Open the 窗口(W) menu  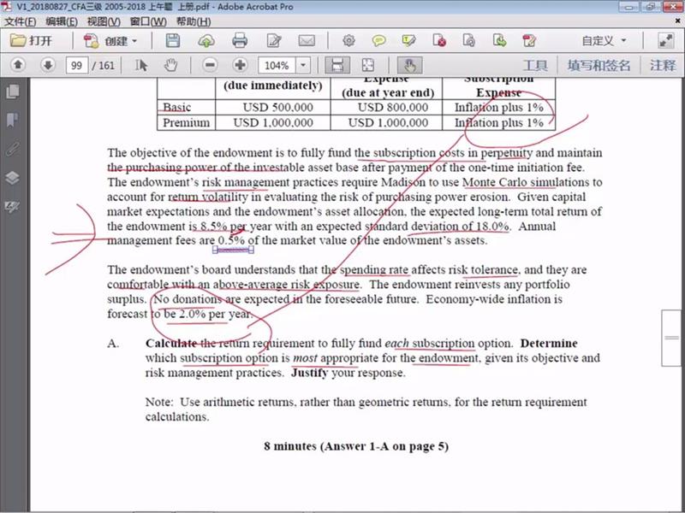148,21
